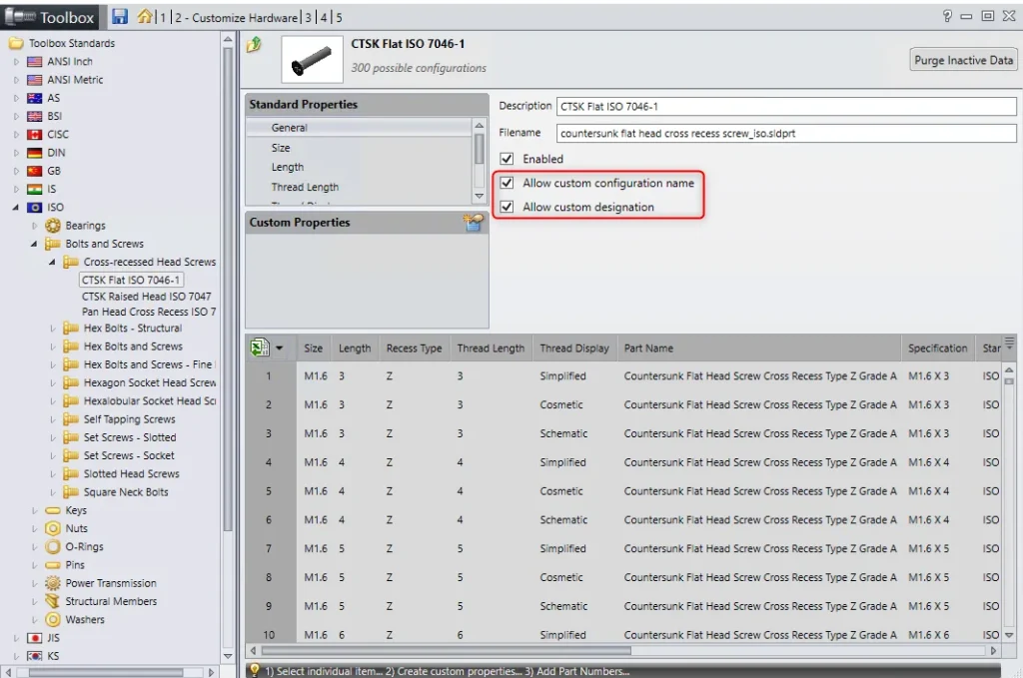This screenshot has height=678, width=1023.
Task: Sort table by Recess Type column header
Action: pos(414,348)
